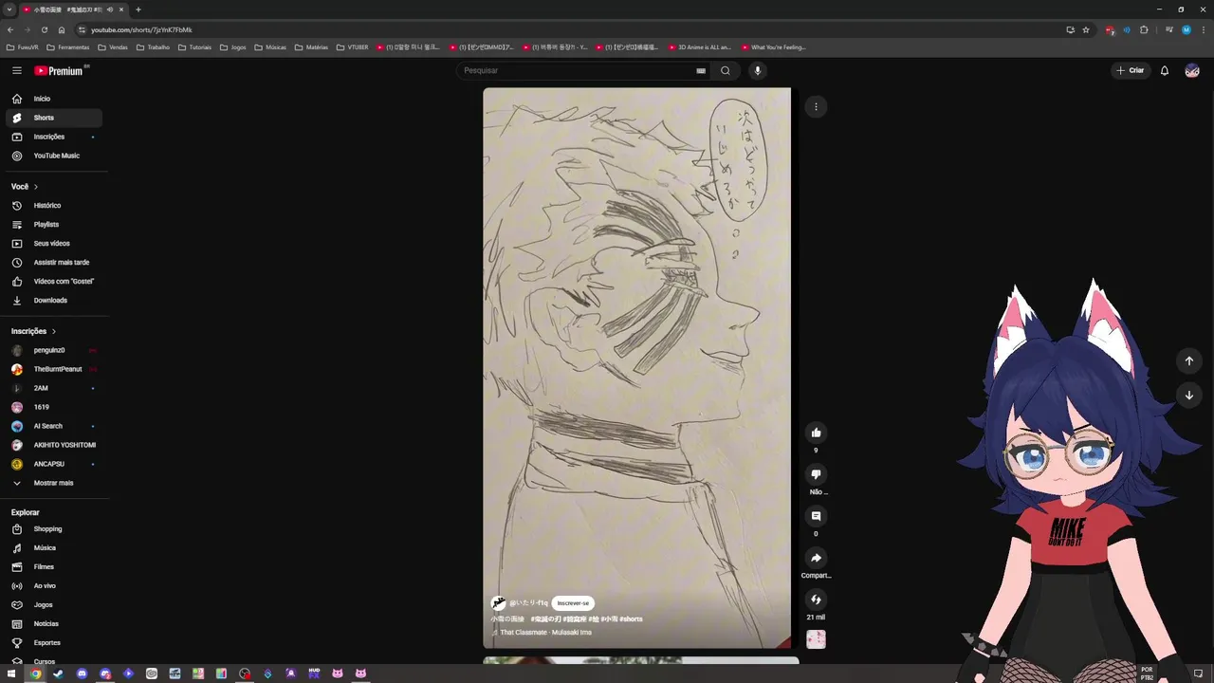This screenshot has width=1214, height=683.
Task: Open AKIHITO YOSHITOMI channel
Action: point(54,445)
